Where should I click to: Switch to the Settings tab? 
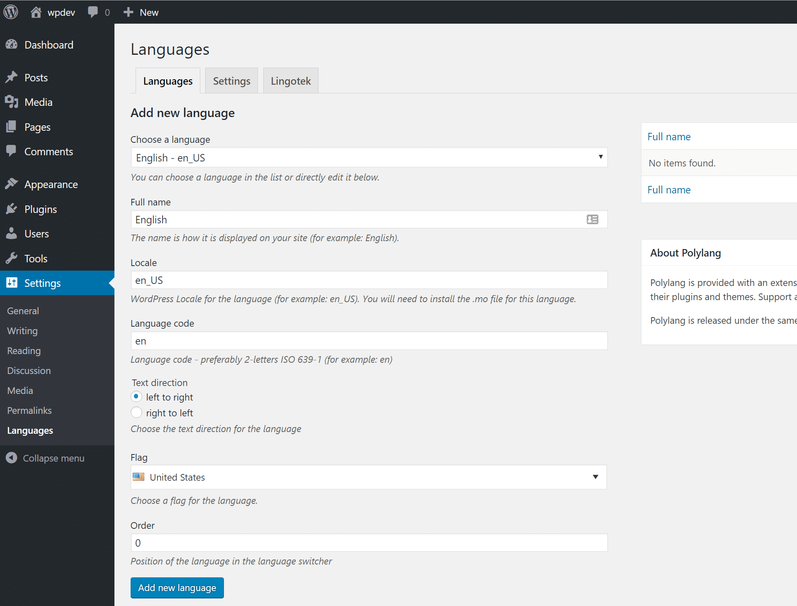point(231,81)
